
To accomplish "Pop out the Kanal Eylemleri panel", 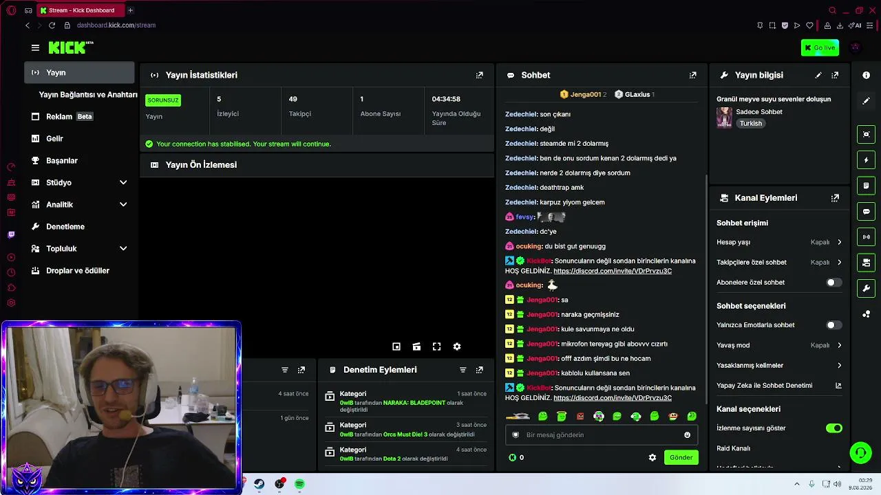I will (835, 198).
